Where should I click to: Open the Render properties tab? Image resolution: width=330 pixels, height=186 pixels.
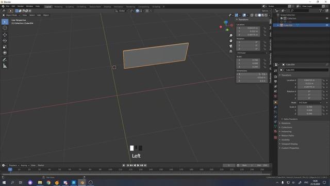275,77
